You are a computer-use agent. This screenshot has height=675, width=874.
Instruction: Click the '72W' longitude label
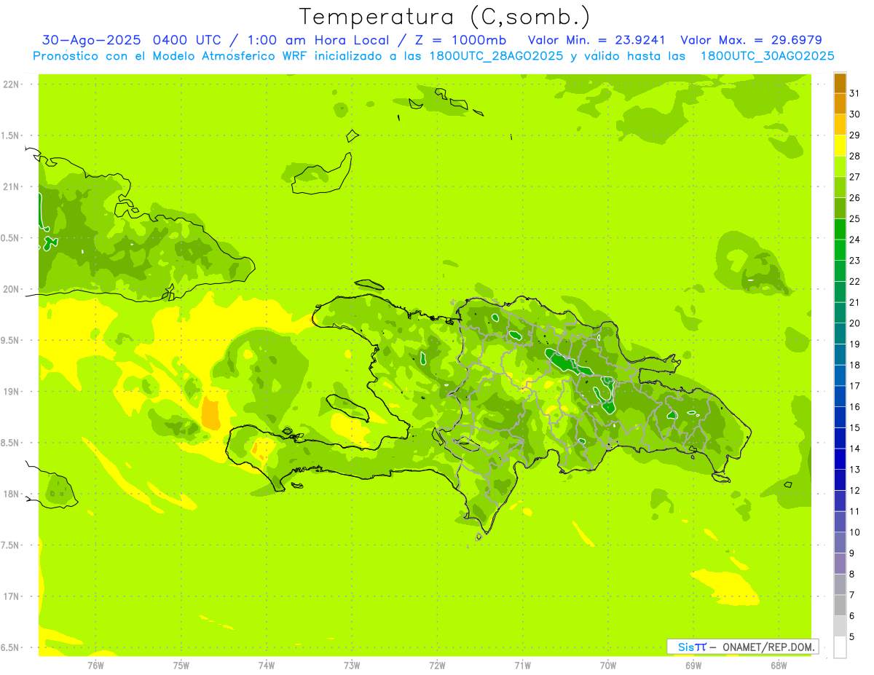437,666
